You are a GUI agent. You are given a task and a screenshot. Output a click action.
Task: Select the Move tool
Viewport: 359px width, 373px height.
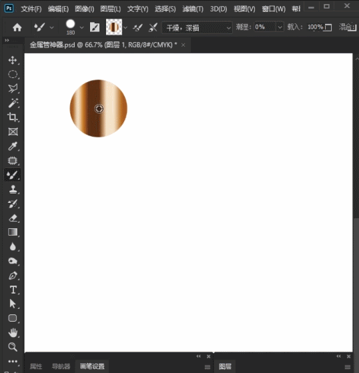(x=13, y=60)
